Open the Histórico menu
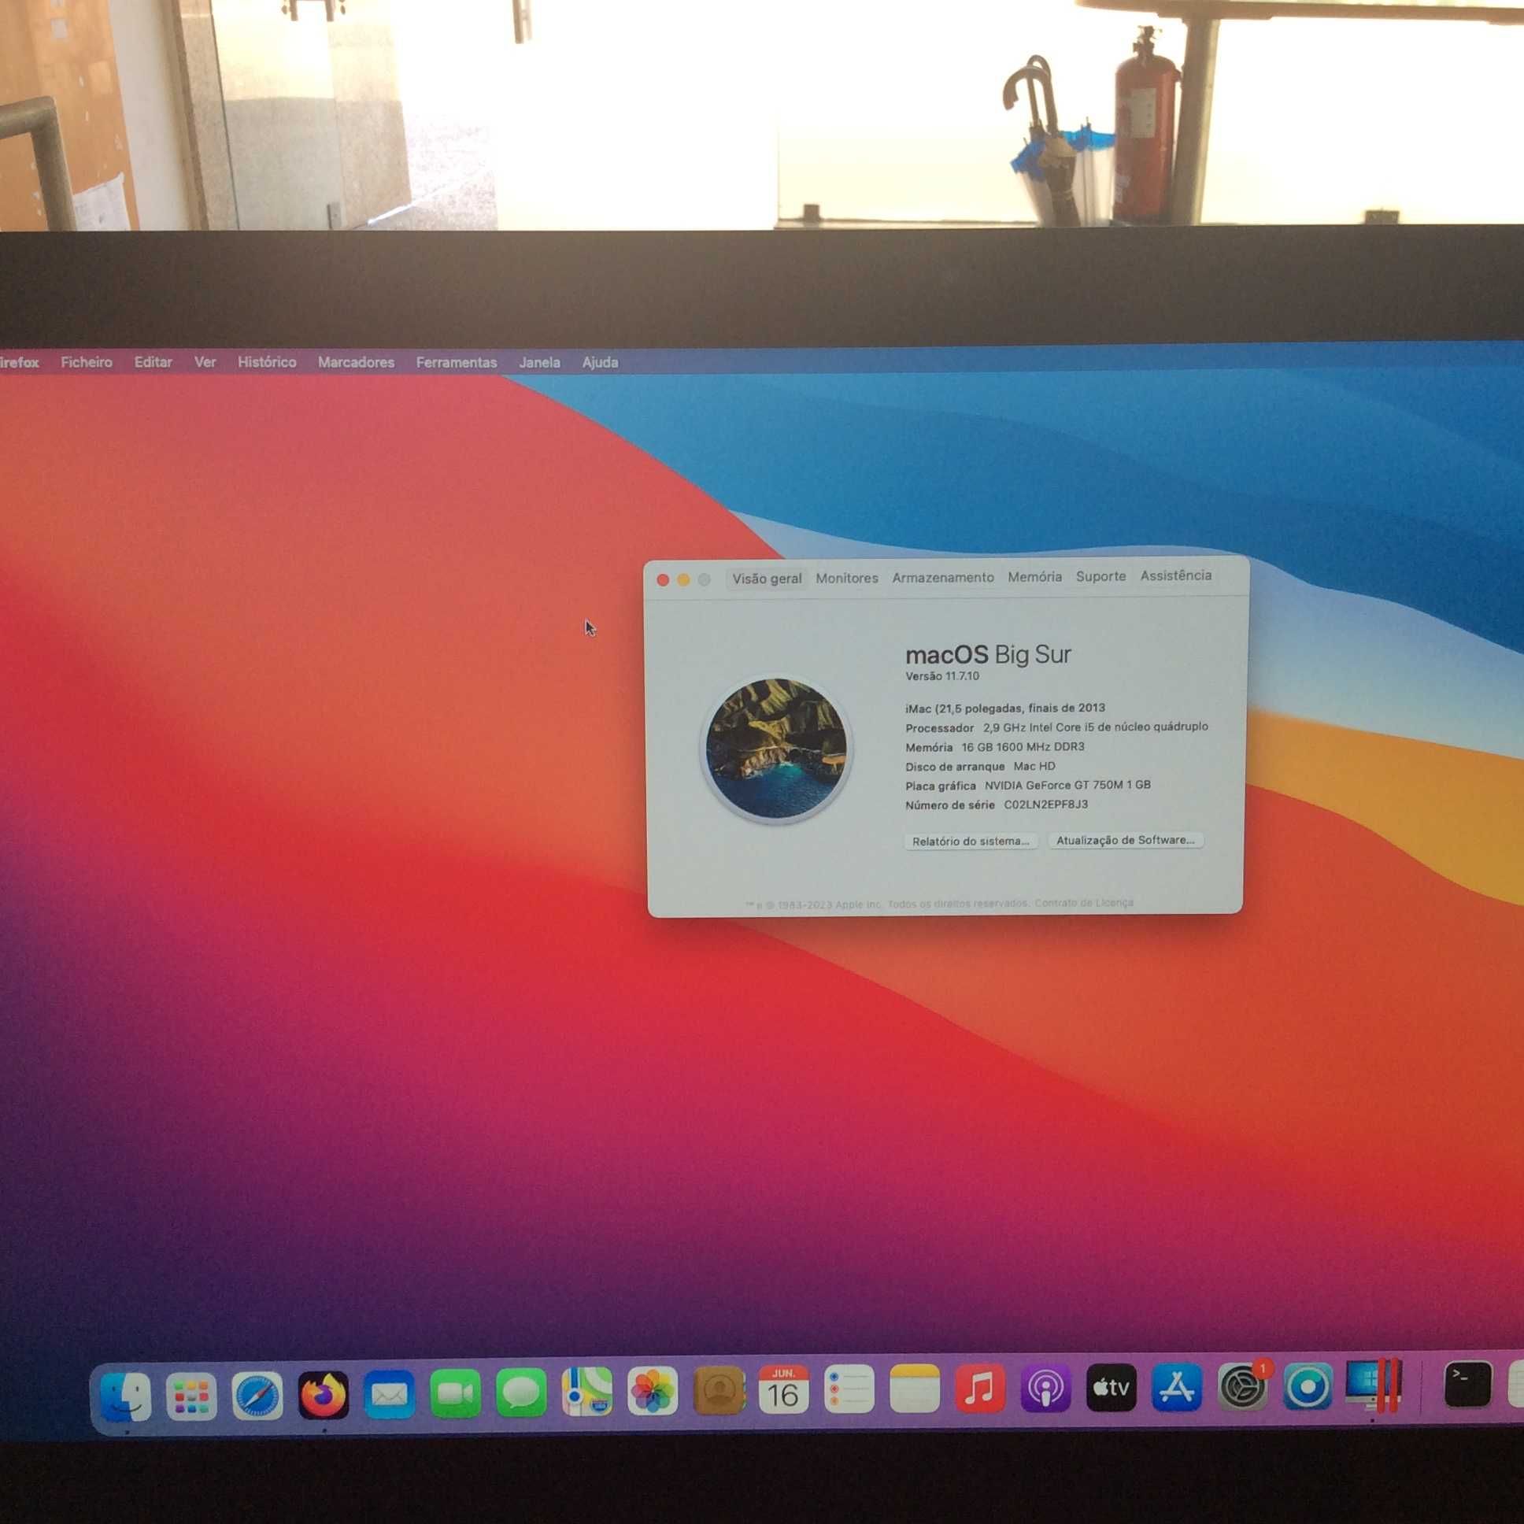The image size is (1524, 1524). 268,362
